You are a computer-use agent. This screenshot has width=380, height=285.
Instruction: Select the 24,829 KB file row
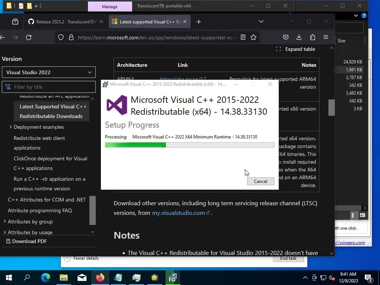pyautogui.click(x=353, y=62)
